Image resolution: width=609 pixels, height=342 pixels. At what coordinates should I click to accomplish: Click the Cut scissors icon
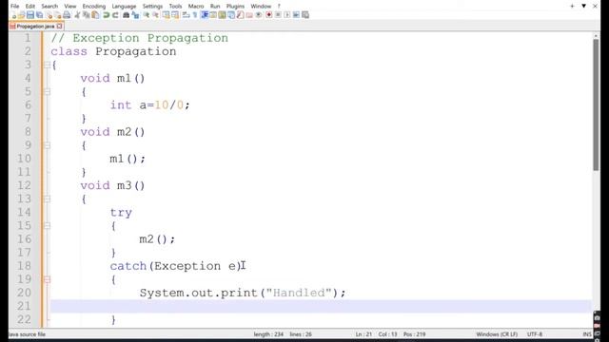(x=77, y=15)
